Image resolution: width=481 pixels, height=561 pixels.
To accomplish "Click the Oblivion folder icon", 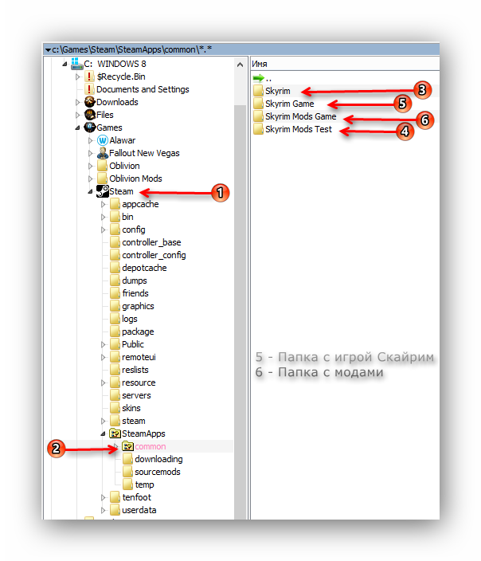I will pos(102,166).
